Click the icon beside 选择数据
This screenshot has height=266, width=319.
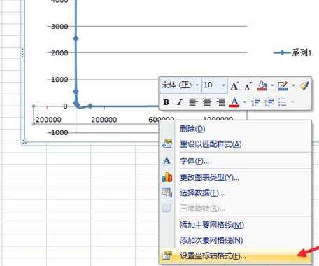pyautogui.click(x=167, y=192)
